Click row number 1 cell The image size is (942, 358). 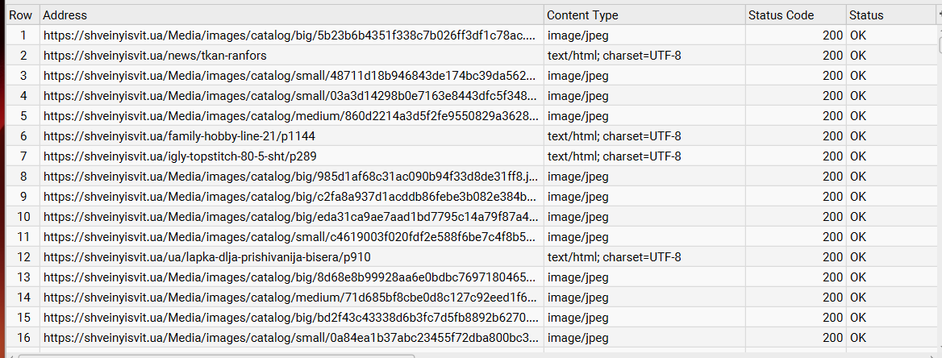pyautogui.click(x=23, y=35)
